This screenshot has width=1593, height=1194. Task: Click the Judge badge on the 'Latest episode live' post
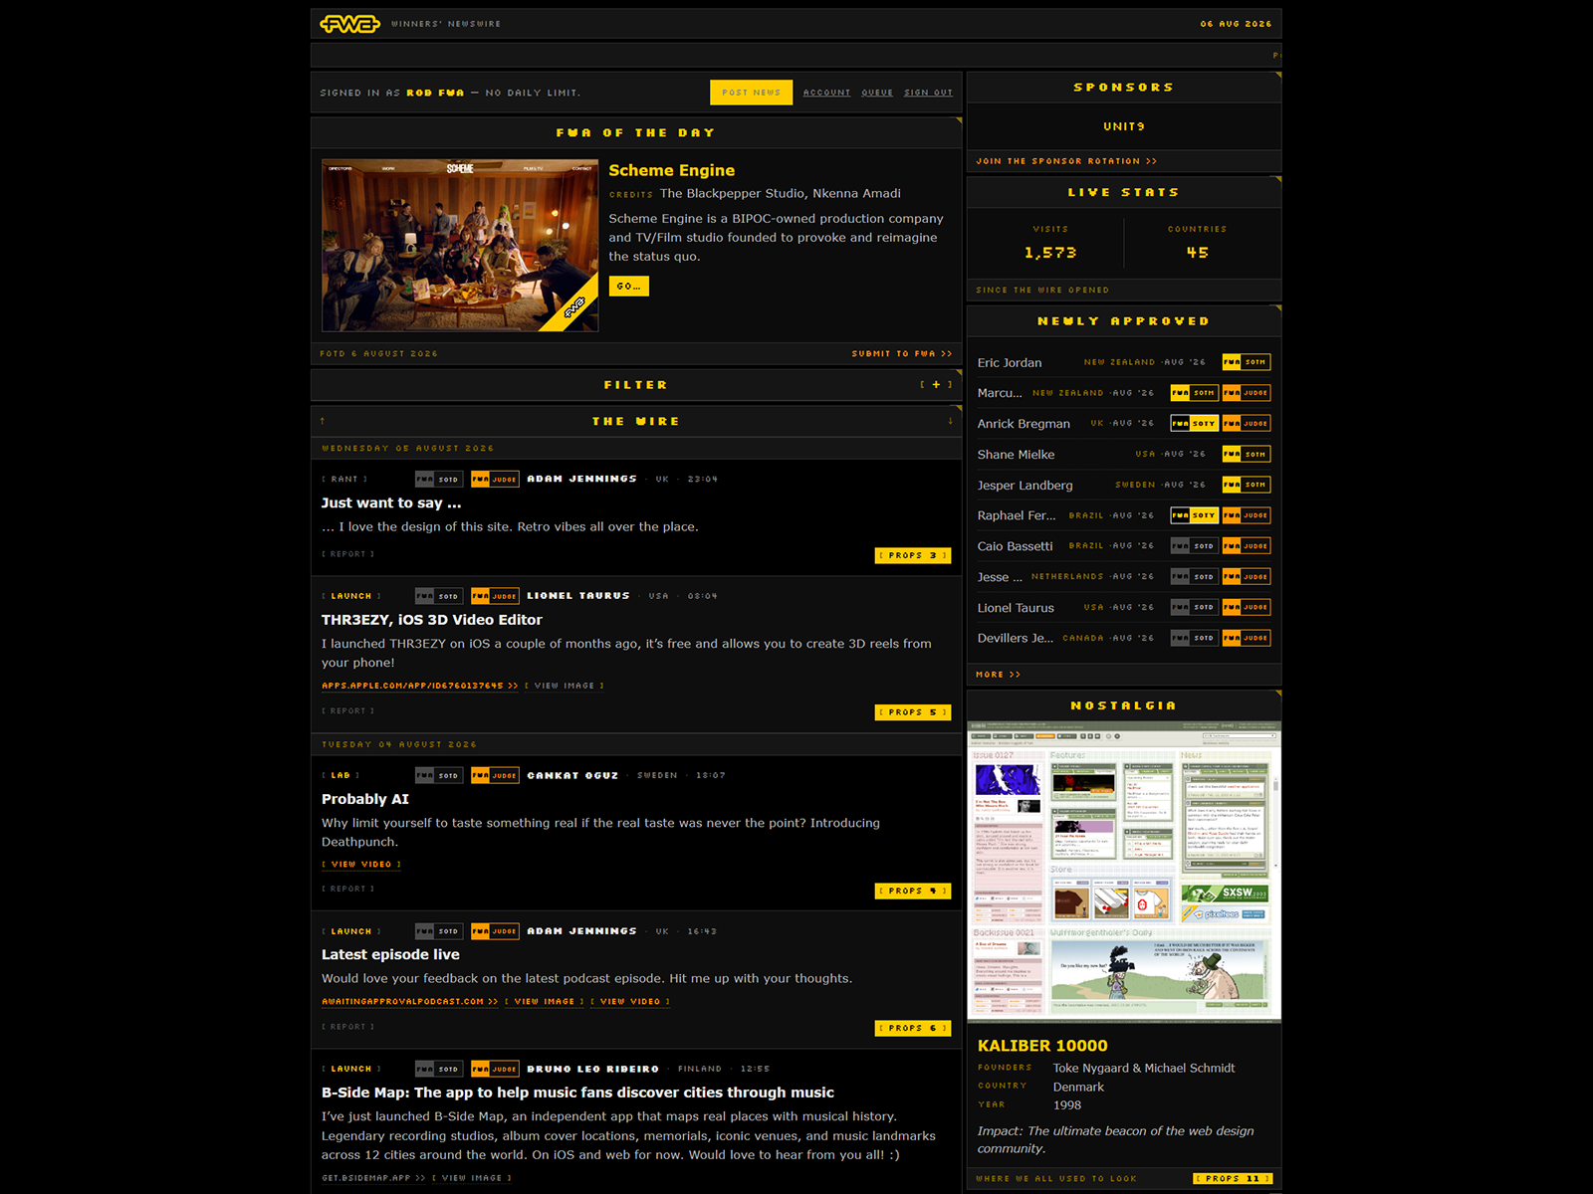pos(495,931)
